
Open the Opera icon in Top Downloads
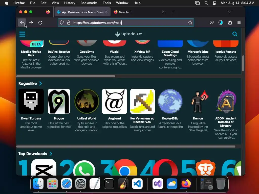[165, 167]
